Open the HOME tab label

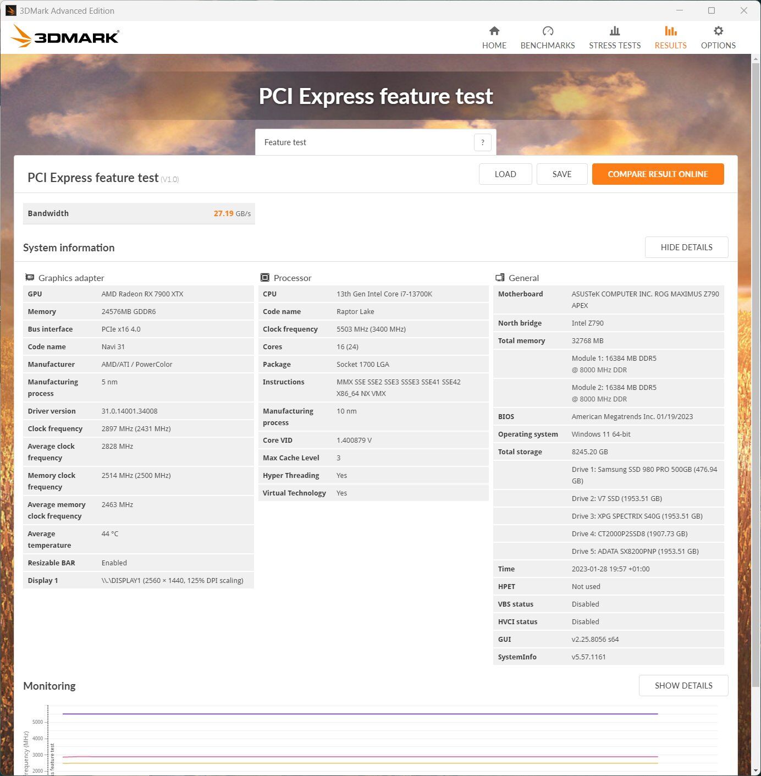click(x=494, y=46)
